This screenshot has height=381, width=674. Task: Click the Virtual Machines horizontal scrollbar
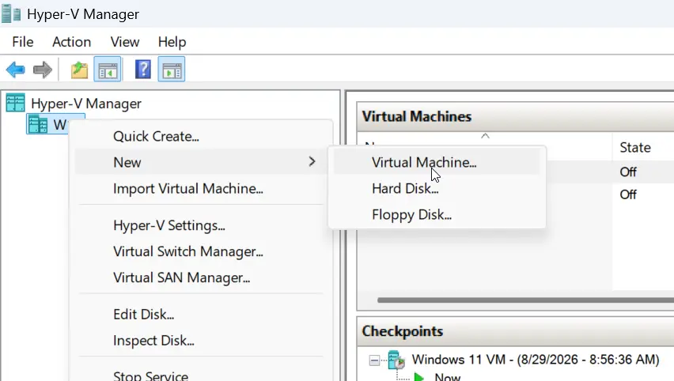pos(525,300)
